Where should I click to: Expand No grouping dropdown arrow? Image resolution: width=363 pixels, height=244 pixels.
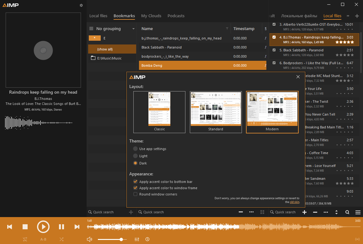pyautogui.click(x=133, y=29)
